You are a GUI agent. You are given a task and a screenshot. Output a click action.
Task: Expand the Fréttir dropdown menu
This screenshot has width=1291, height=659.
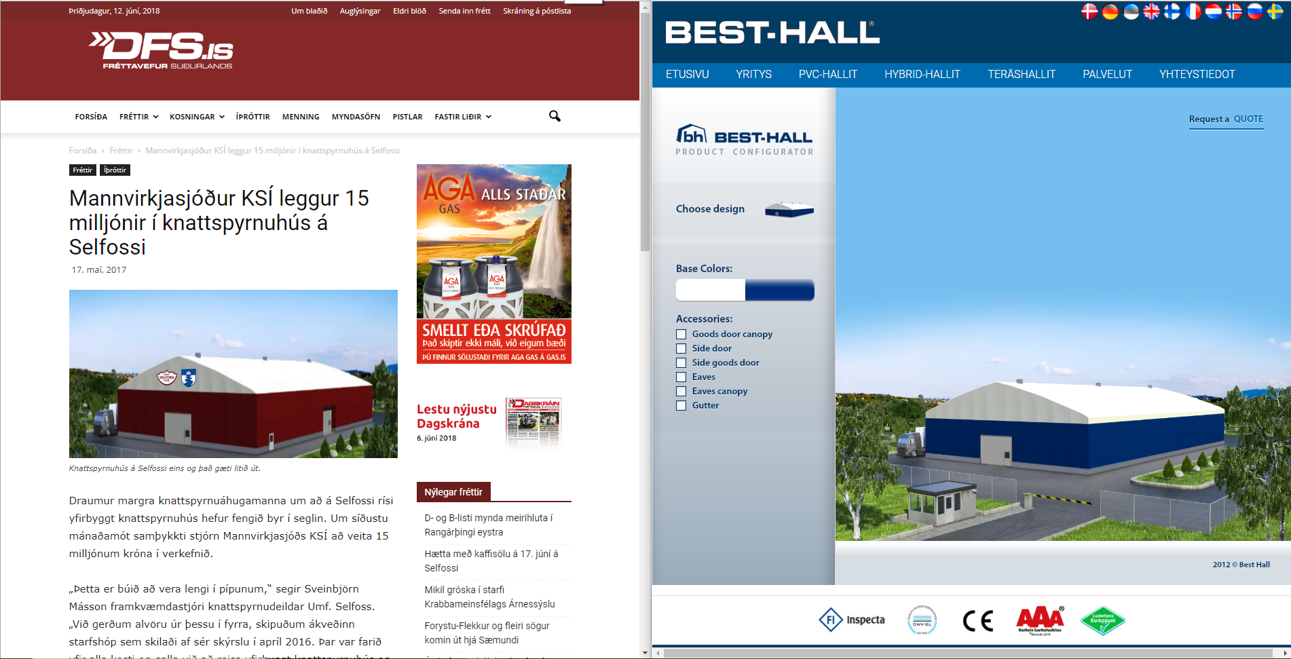pyautogui.click(x=138, y=117)
